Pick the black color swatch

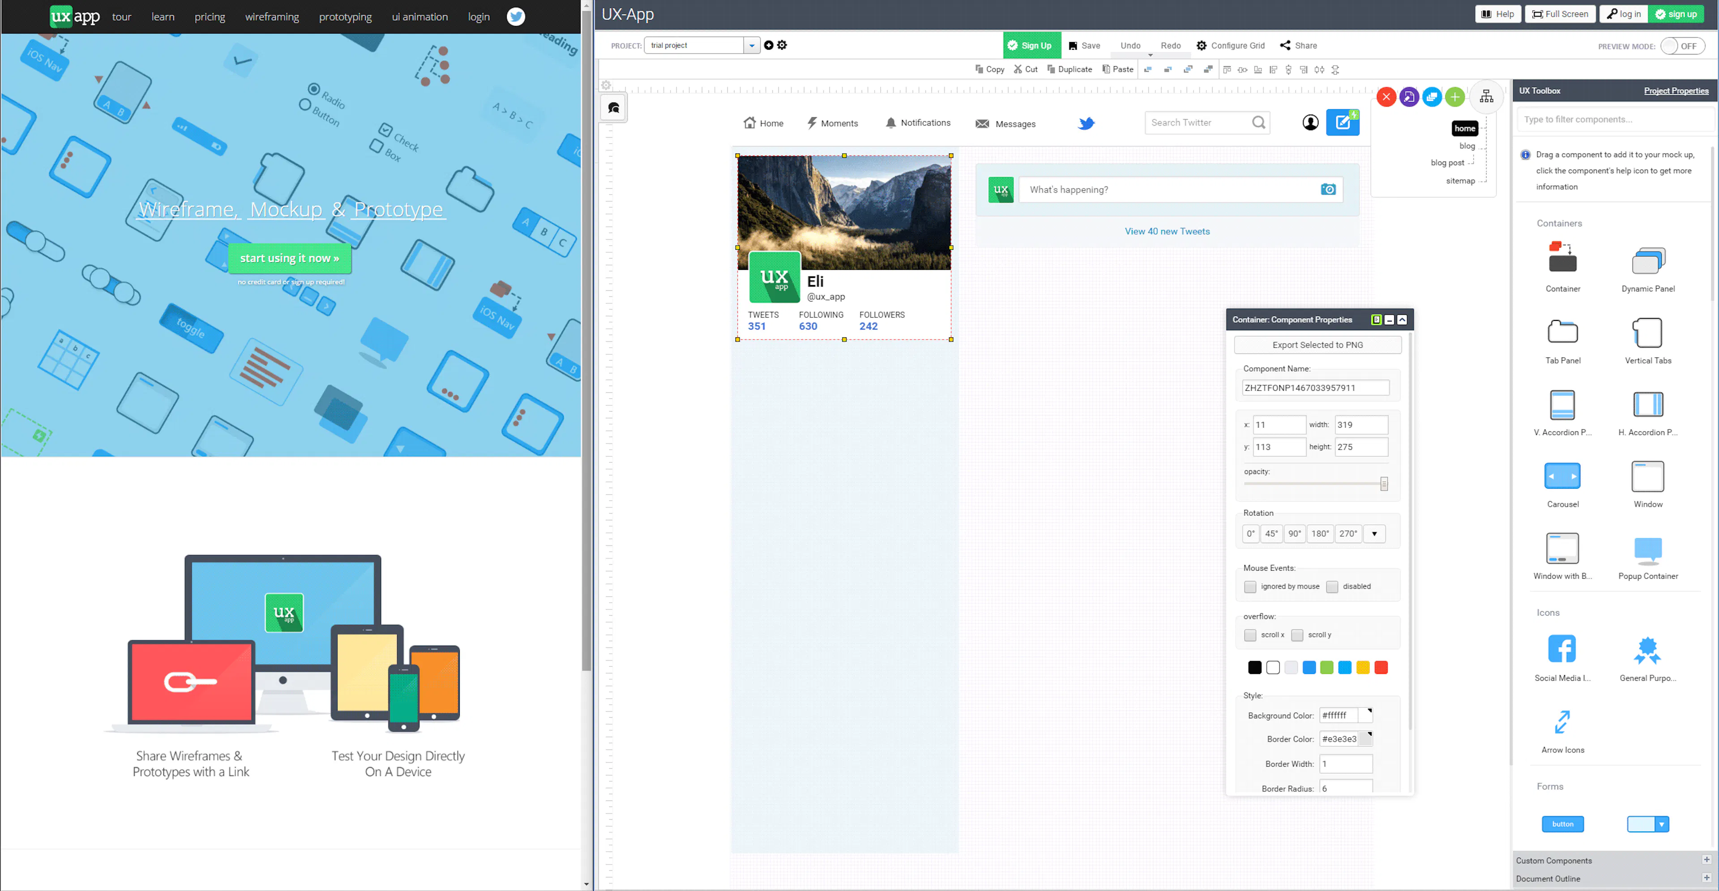(x=1254, y=668)
